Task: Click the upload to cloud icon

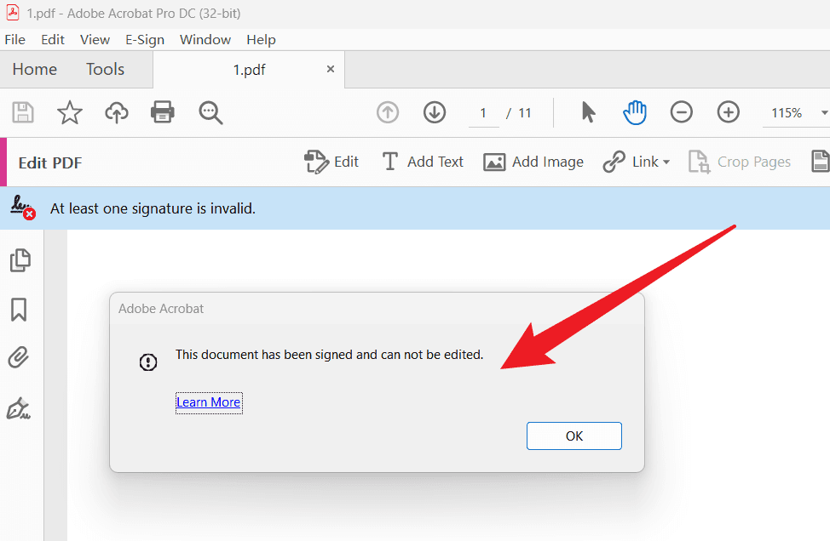Action: 117,112
